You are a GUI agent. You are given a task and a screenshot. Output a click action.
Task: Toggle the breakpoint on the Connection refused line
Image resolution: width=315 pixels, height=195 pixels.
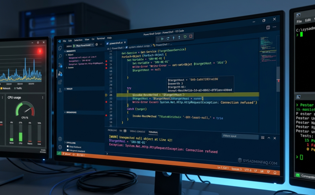click(x=106, y=102)
